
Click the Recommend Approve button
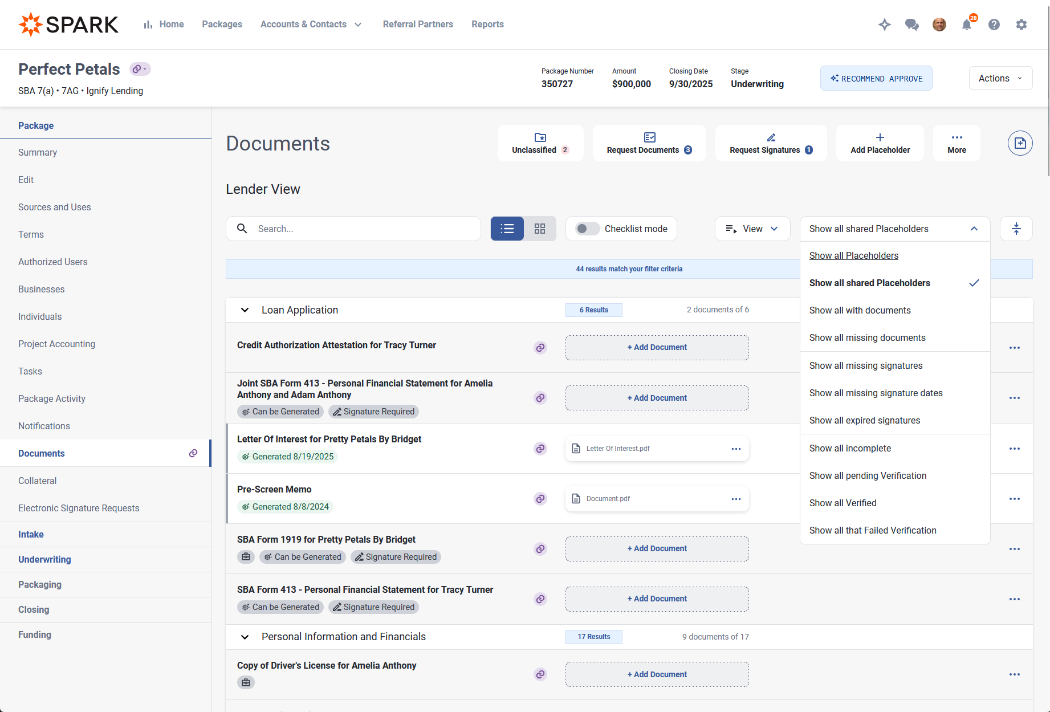[876, 78]
